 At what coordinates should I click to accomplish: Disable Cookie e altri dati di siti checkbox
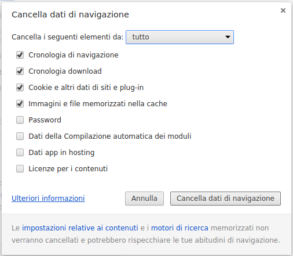[20, 88]
